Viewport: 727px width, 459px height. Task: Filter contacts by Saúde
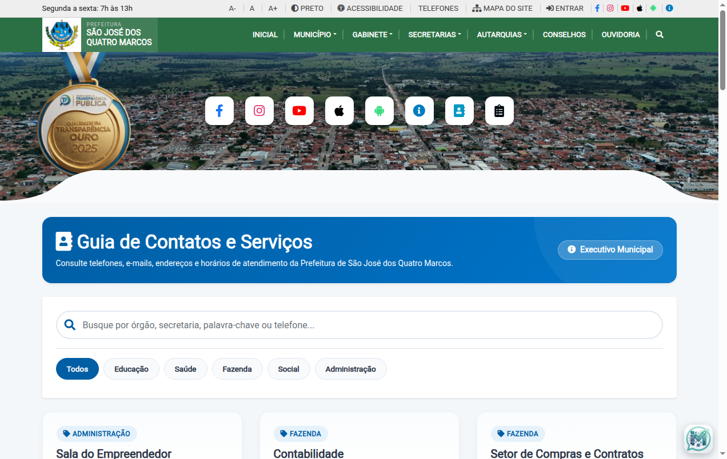click(186, 369)
